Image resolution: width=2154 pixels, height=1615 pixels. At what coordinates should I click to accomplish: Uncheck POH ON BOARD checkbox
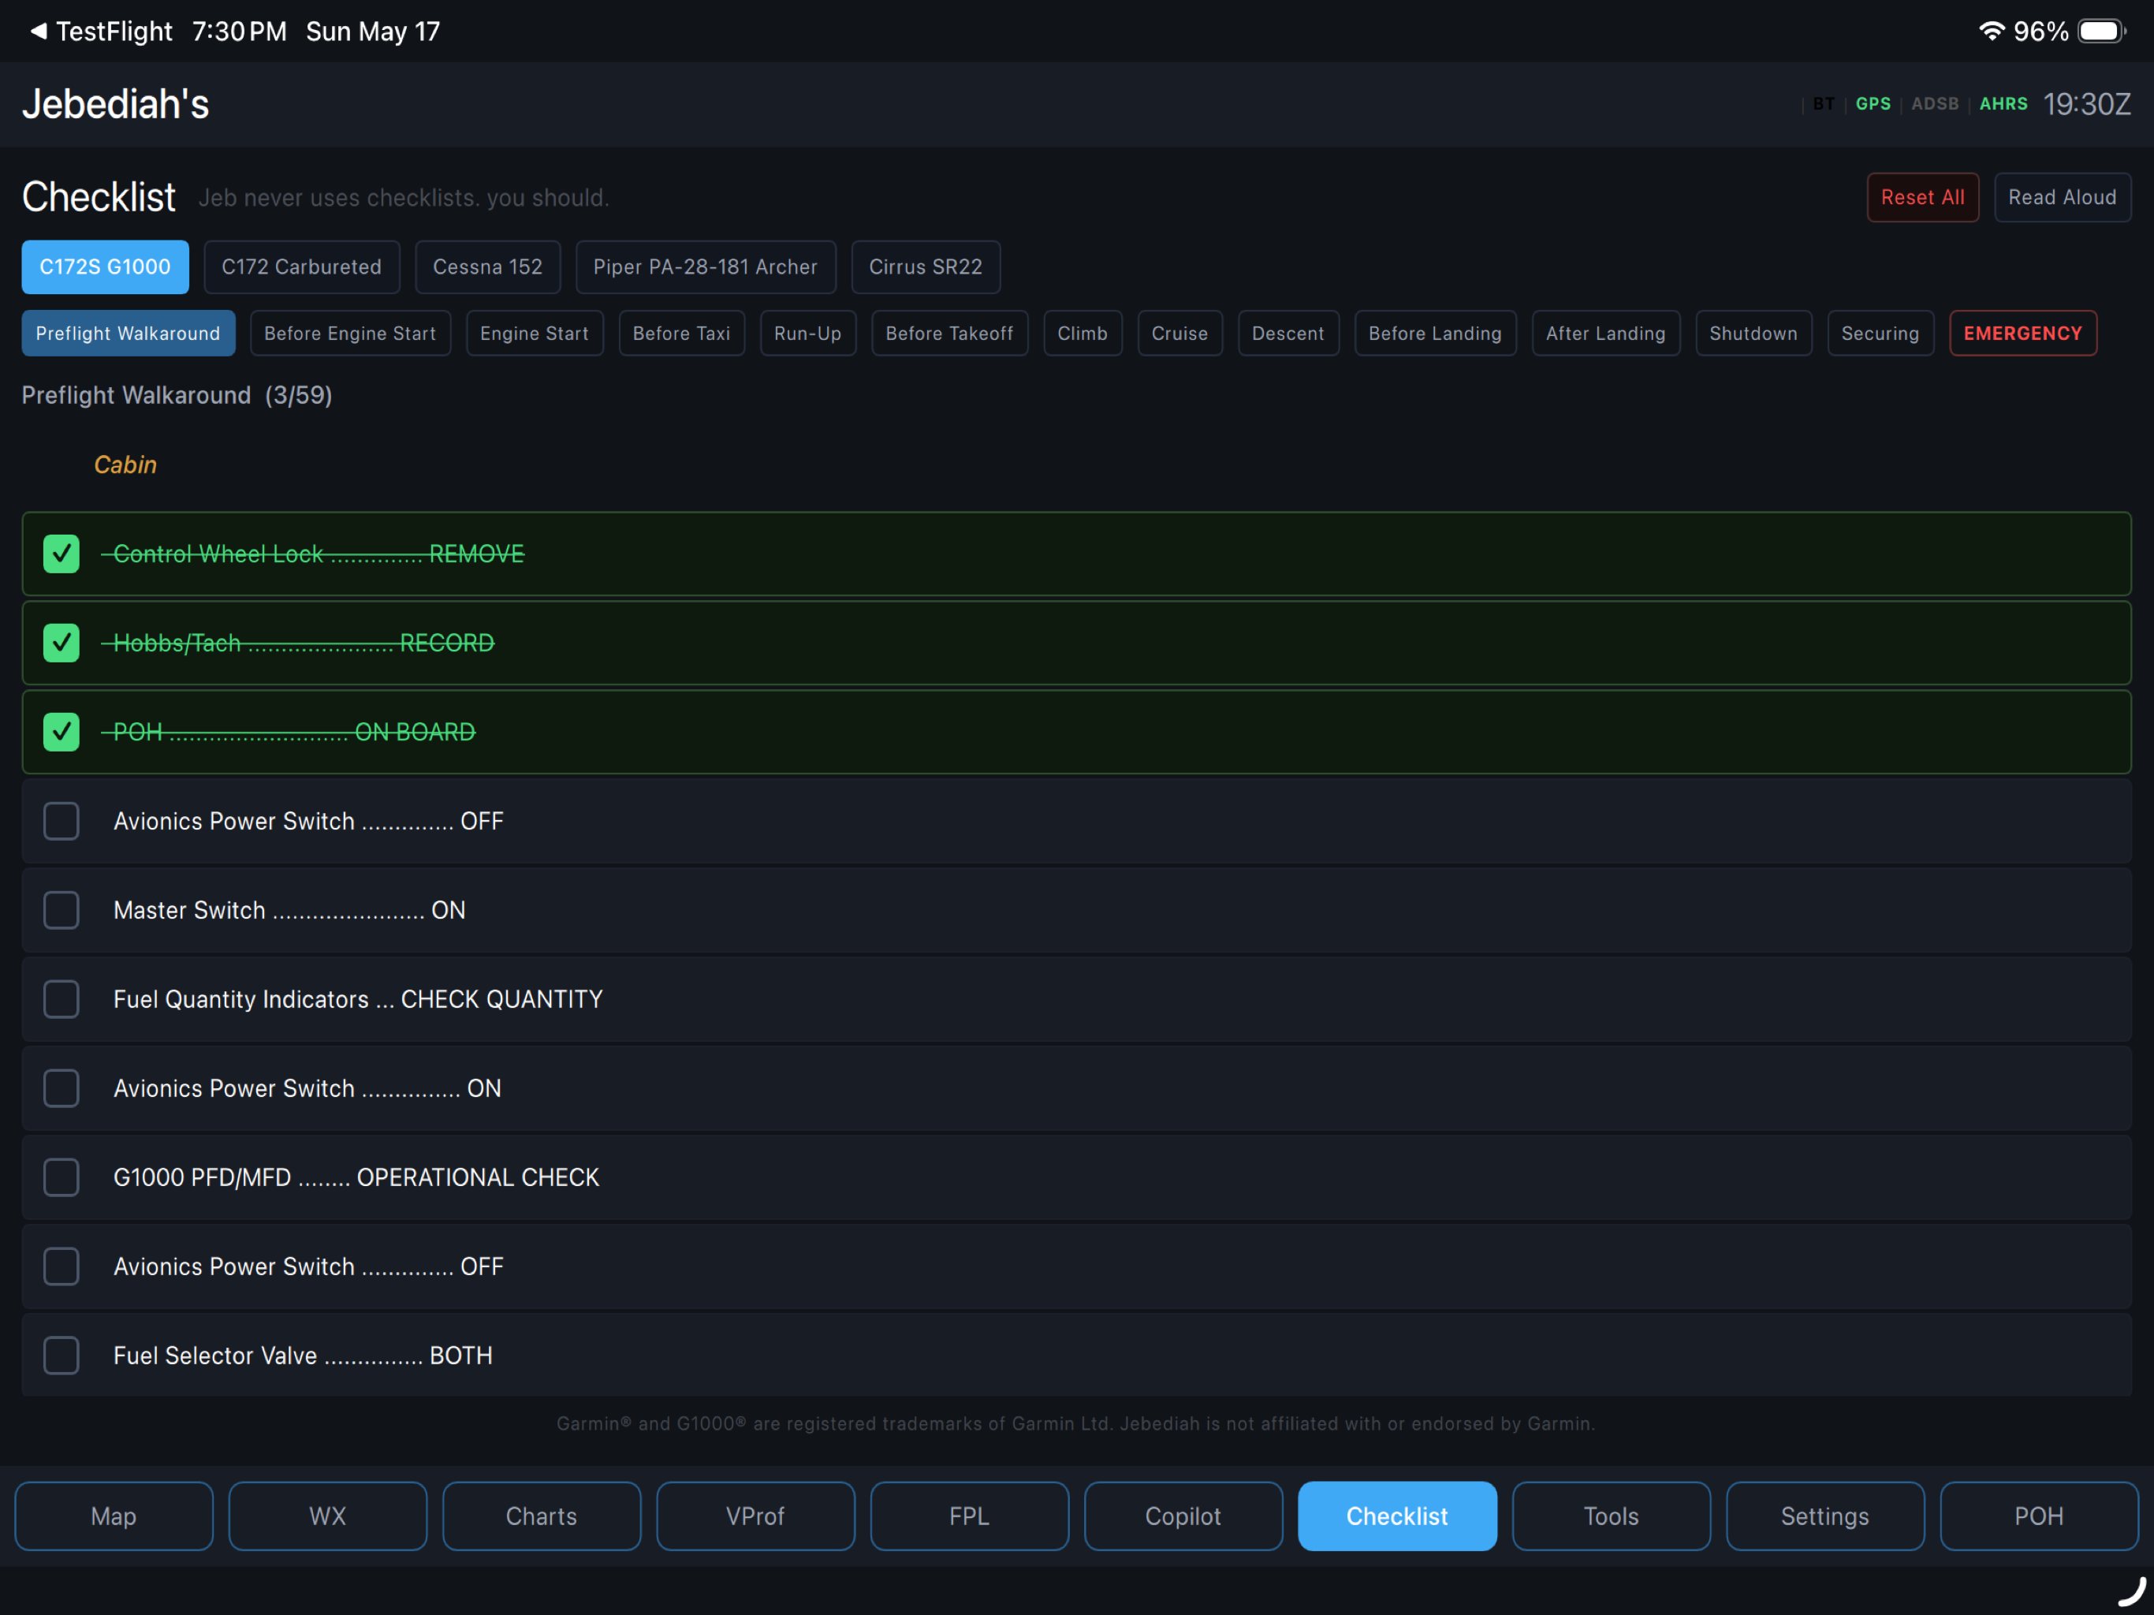tap(61, 733)
